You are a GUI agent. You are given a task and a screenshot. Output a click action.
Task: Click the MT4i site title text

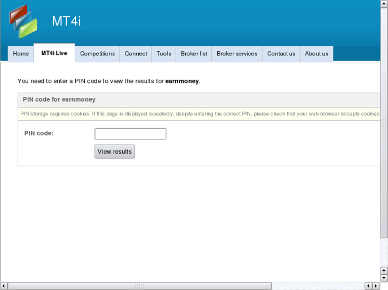tap(66, 21)
